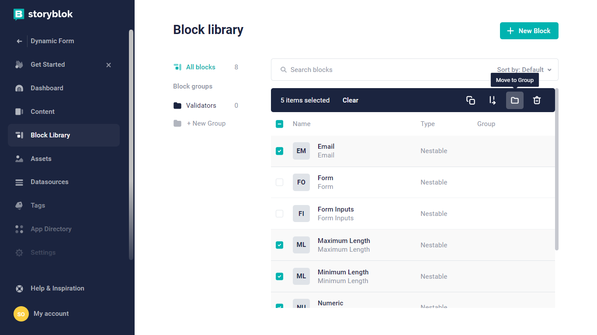Image resolution: width=597 pixels, height=335 pixels.
Task: Click the New Group folder icon
Action: point(177,123)
